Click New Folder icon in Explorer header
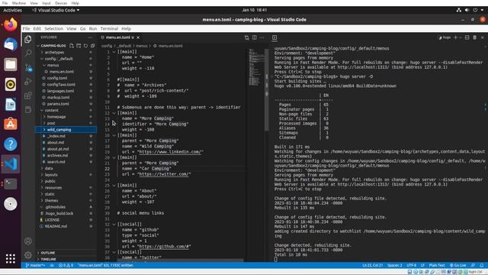This screenshot has width=488, height=275. (79, 46)
